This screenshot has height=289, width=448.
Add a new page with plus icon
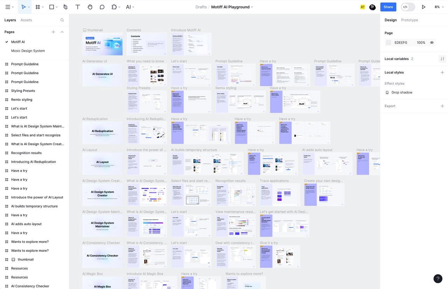53,32
